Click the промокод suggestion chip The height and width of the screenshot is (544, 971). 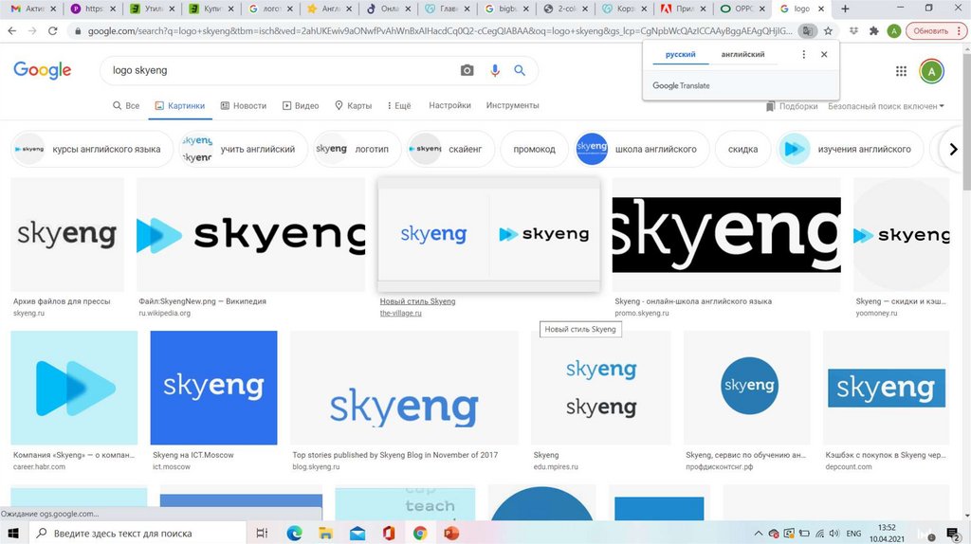(x=534, y=149)
